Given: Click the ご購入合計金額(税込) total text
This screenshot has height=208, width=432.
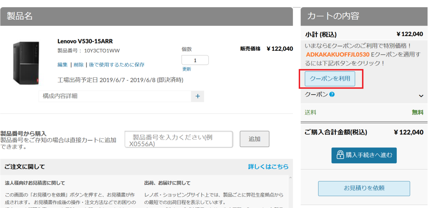Looking at the screenshot, I should click(x=336, y=132).
